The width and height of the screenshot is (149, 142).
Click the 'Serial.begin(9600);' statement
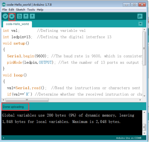pyautogui.click(x=28, y=56)
